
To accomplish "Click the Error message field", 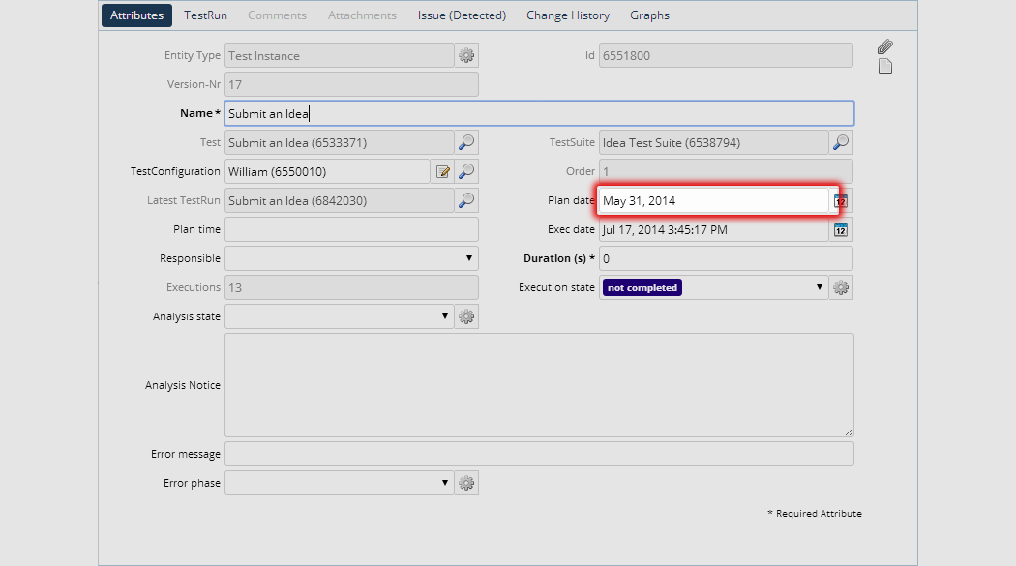I will [540, 454].
